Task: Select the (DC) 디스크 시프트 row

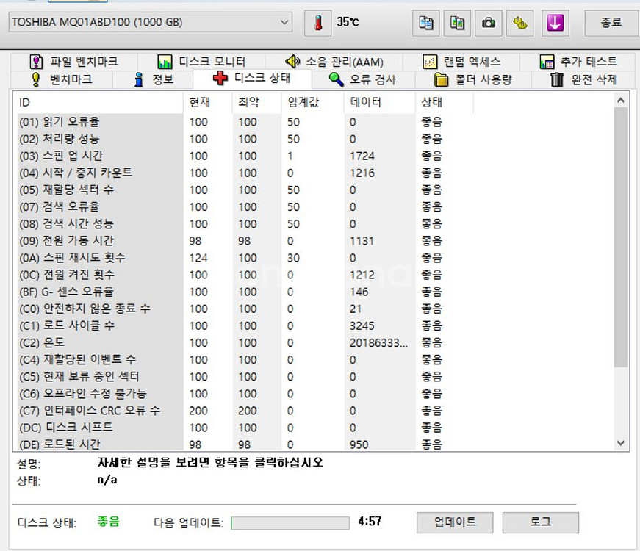Action: click(x=245, y=428)
